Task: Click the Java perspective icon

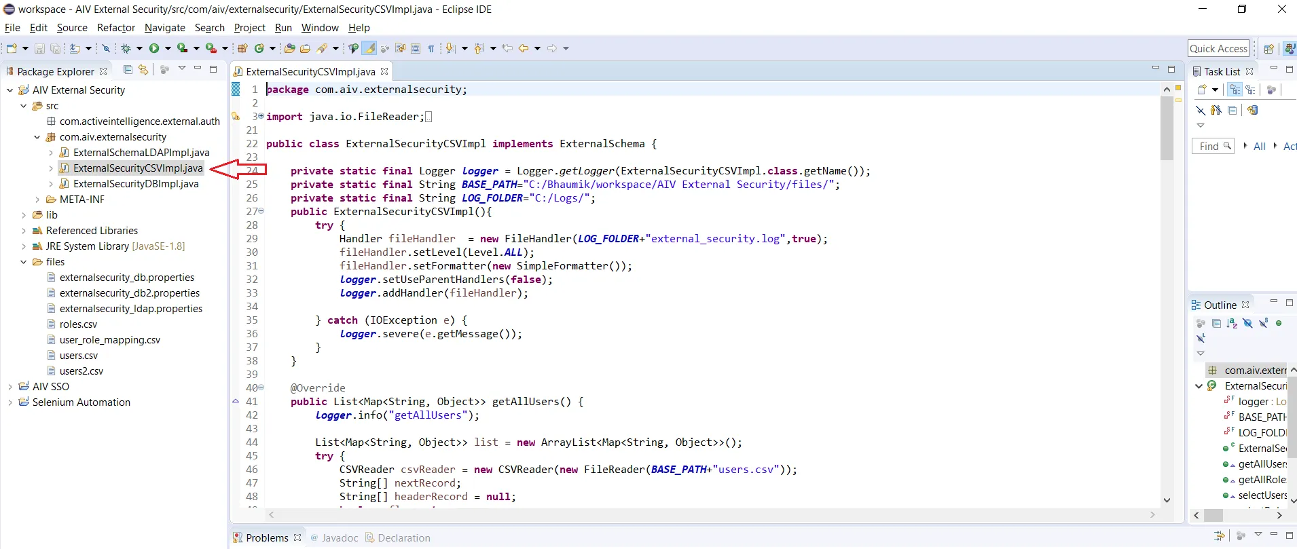Action: point(1290,48)
